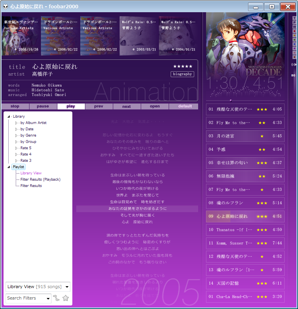Expand the Rate 3 node
Image resolution: width=298 pixels, height=309 pixels.
coord(17,161)
